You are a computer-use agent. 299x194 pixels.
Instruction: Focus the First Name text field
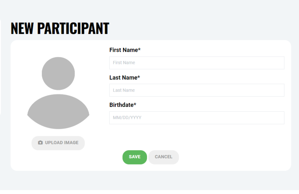[197, 63]
